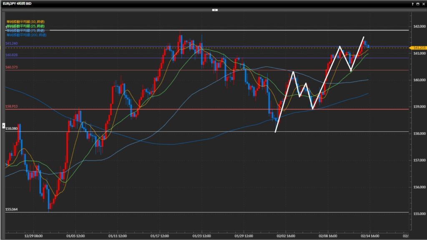Expand the left side panel arrow
427x240 pixels.
point(4,125)
